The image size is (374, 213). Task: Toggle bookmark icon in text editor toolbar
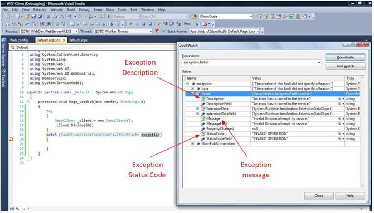click(72, 24)
